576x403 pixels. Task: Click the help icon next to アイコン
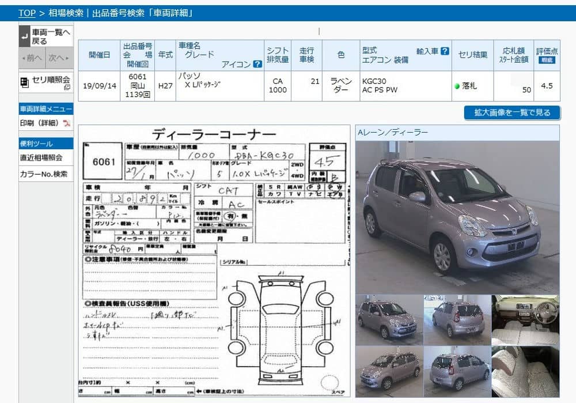[257, 64]
